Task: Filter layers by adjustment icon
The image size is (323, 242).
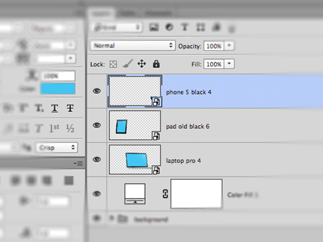Action: [x=168, y=26]
